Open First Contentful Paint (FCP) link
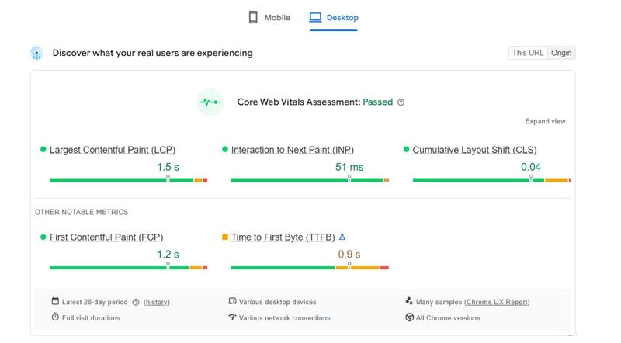 [106, 237]
